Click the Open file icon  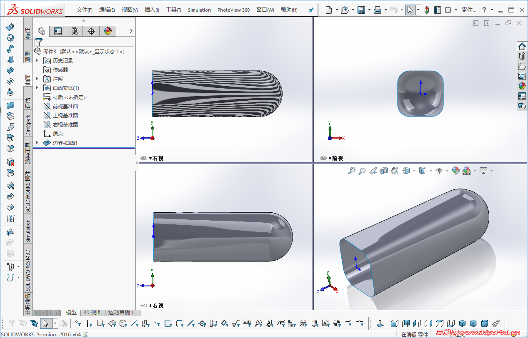[344, 10]
